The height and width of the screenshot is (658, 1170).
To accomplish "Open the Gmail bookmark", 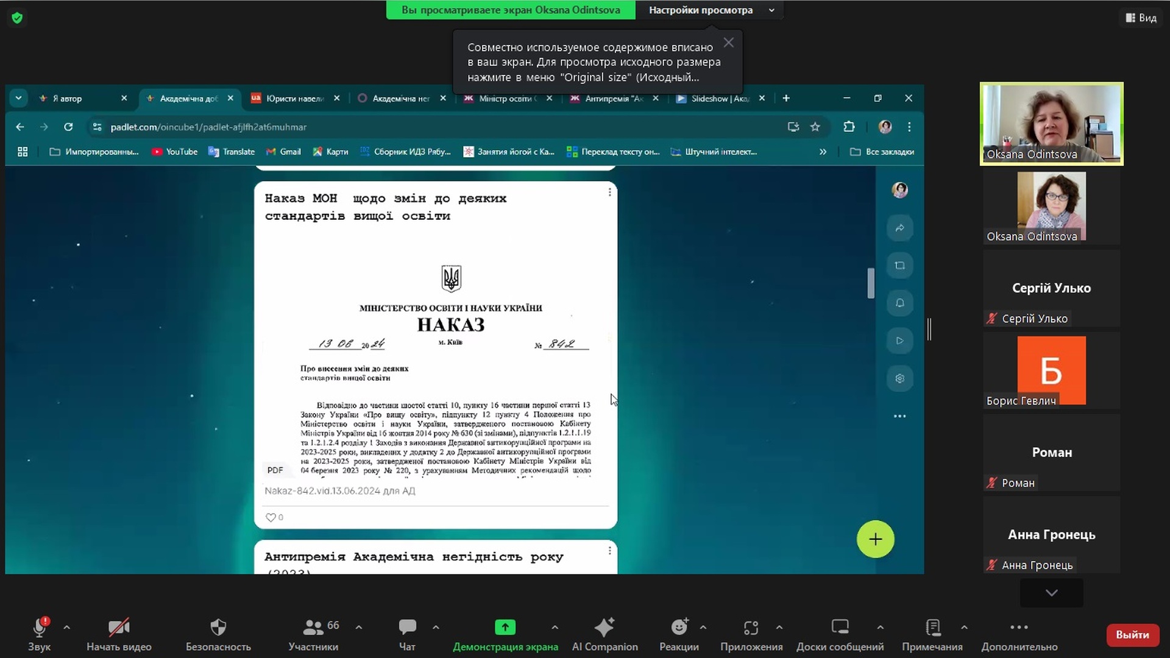I will pos(283,152).
